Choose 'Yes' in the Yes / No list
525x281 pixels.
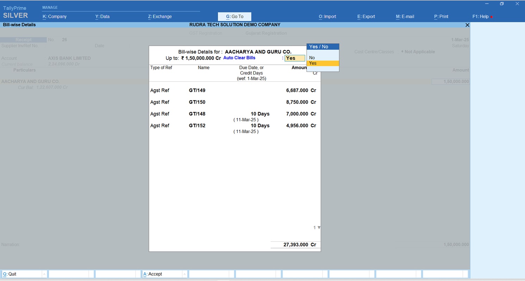pyautogui.click(x=313, y=63)
